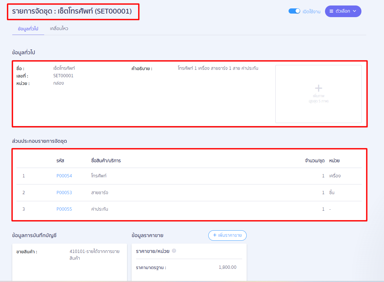
Task: Click the 410101 sales account entry
Action: 94,255
